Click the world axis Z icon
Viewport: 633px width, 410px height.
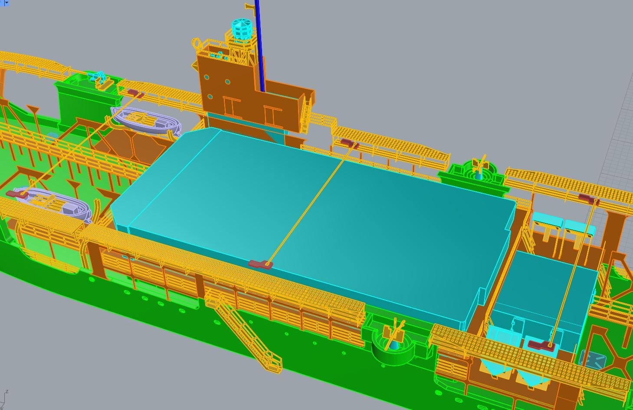click(6, 392)
